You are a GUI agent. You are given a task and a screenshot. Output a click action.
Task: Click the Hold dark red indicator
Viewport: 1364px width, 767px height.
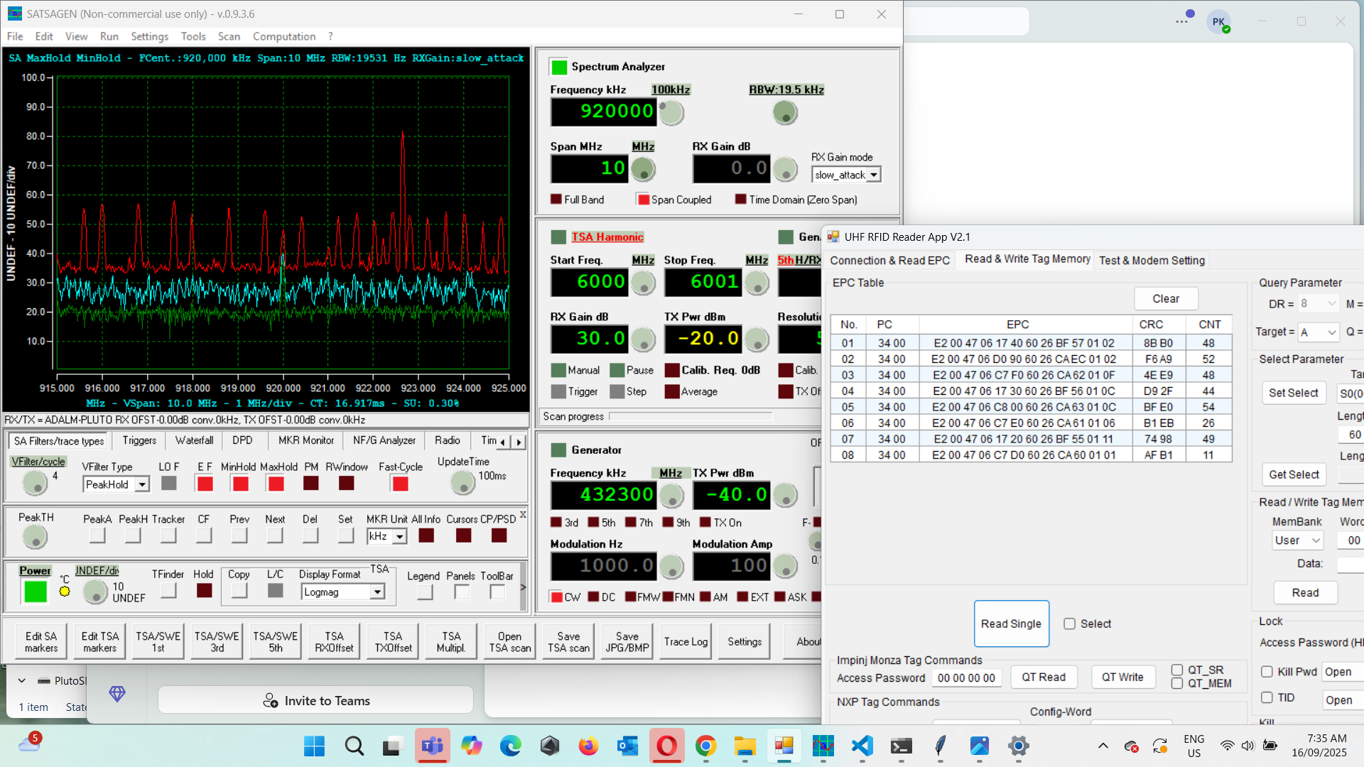(204, 590)
